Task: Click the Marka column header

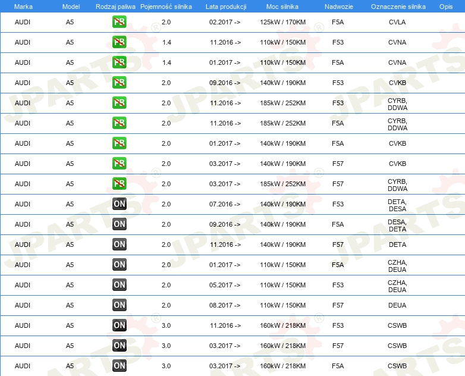Action: tap(23, 7)
